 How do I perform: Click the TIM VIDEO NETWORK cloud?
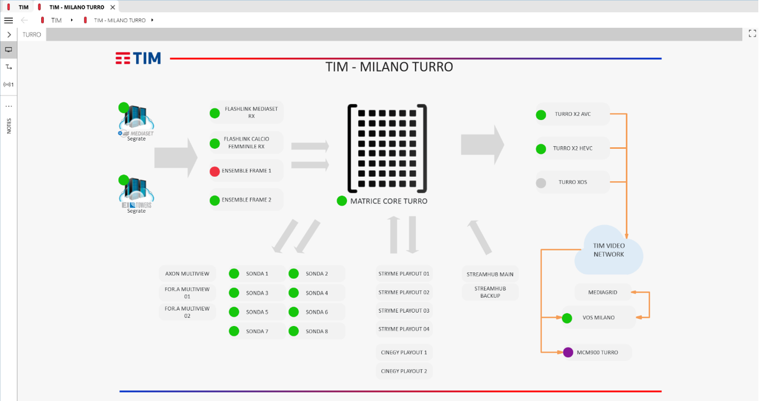pyautogui.click(x=609, y=250)
